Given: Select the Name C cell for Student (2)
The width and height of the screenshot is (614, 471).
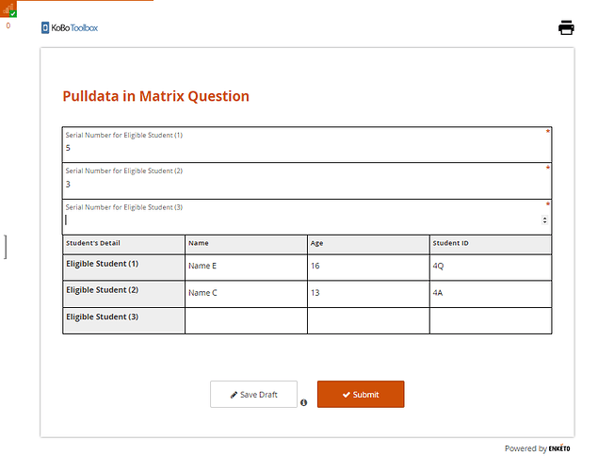Looking at the screenshot, I should click(x=246, y=293).
